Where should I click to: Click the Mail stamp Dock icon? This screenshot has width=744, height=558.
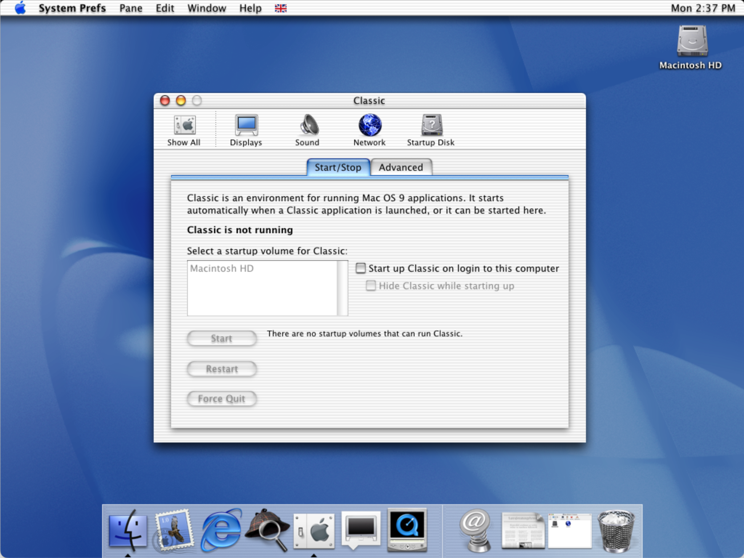tap(174, 529)
